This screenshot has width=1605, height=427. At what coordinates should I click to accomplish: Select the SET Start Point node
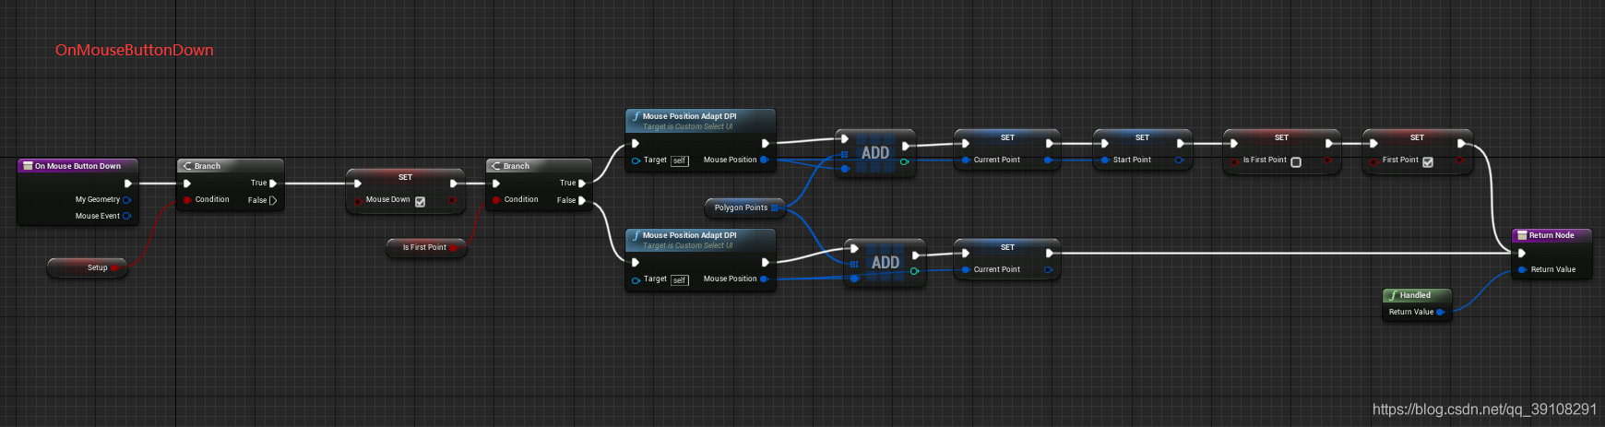(x=1142, y=150)
